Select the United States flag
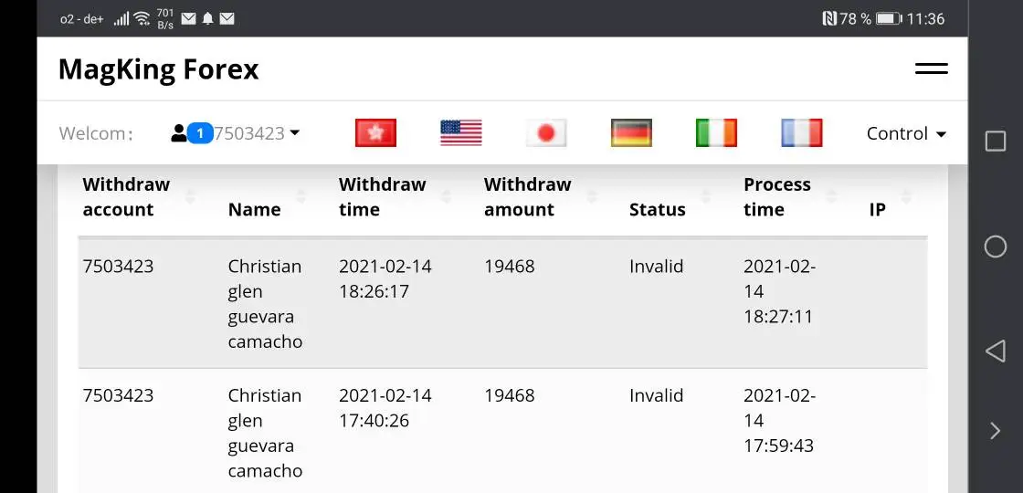 click(x=460, y=133)
